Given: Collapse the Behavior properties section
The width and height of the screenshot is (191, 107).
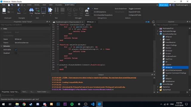Looking at the screenshot, I should click(1, 46).
